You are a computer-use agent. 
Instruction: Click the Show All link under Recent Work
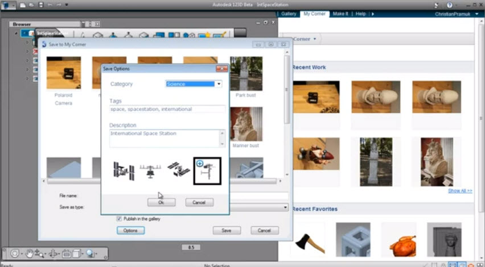[460, 191]
